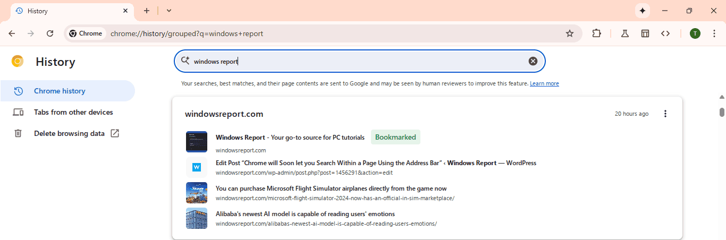Open Delete browsing data
Image resolution: width=726 pixels, height=240 pixels.
click(67, 133)
